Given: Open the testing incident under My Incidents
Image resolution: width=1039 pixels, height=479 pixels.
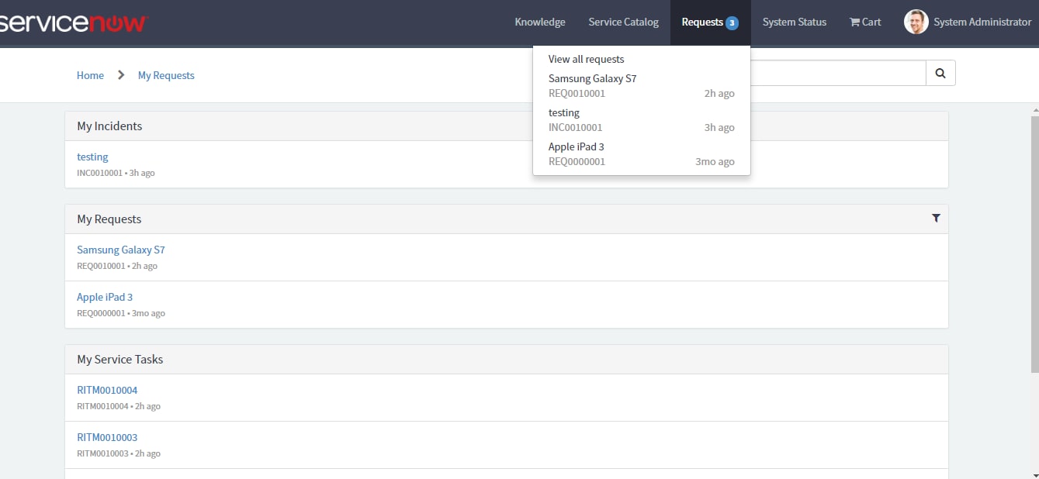Looking at the screenshot, I should tap(92, 157).
